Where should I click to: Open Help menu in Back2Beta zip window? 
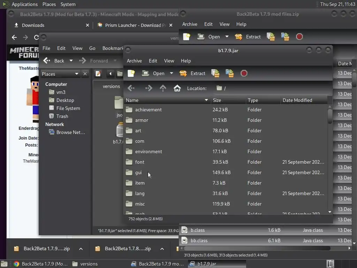(241, 24)
